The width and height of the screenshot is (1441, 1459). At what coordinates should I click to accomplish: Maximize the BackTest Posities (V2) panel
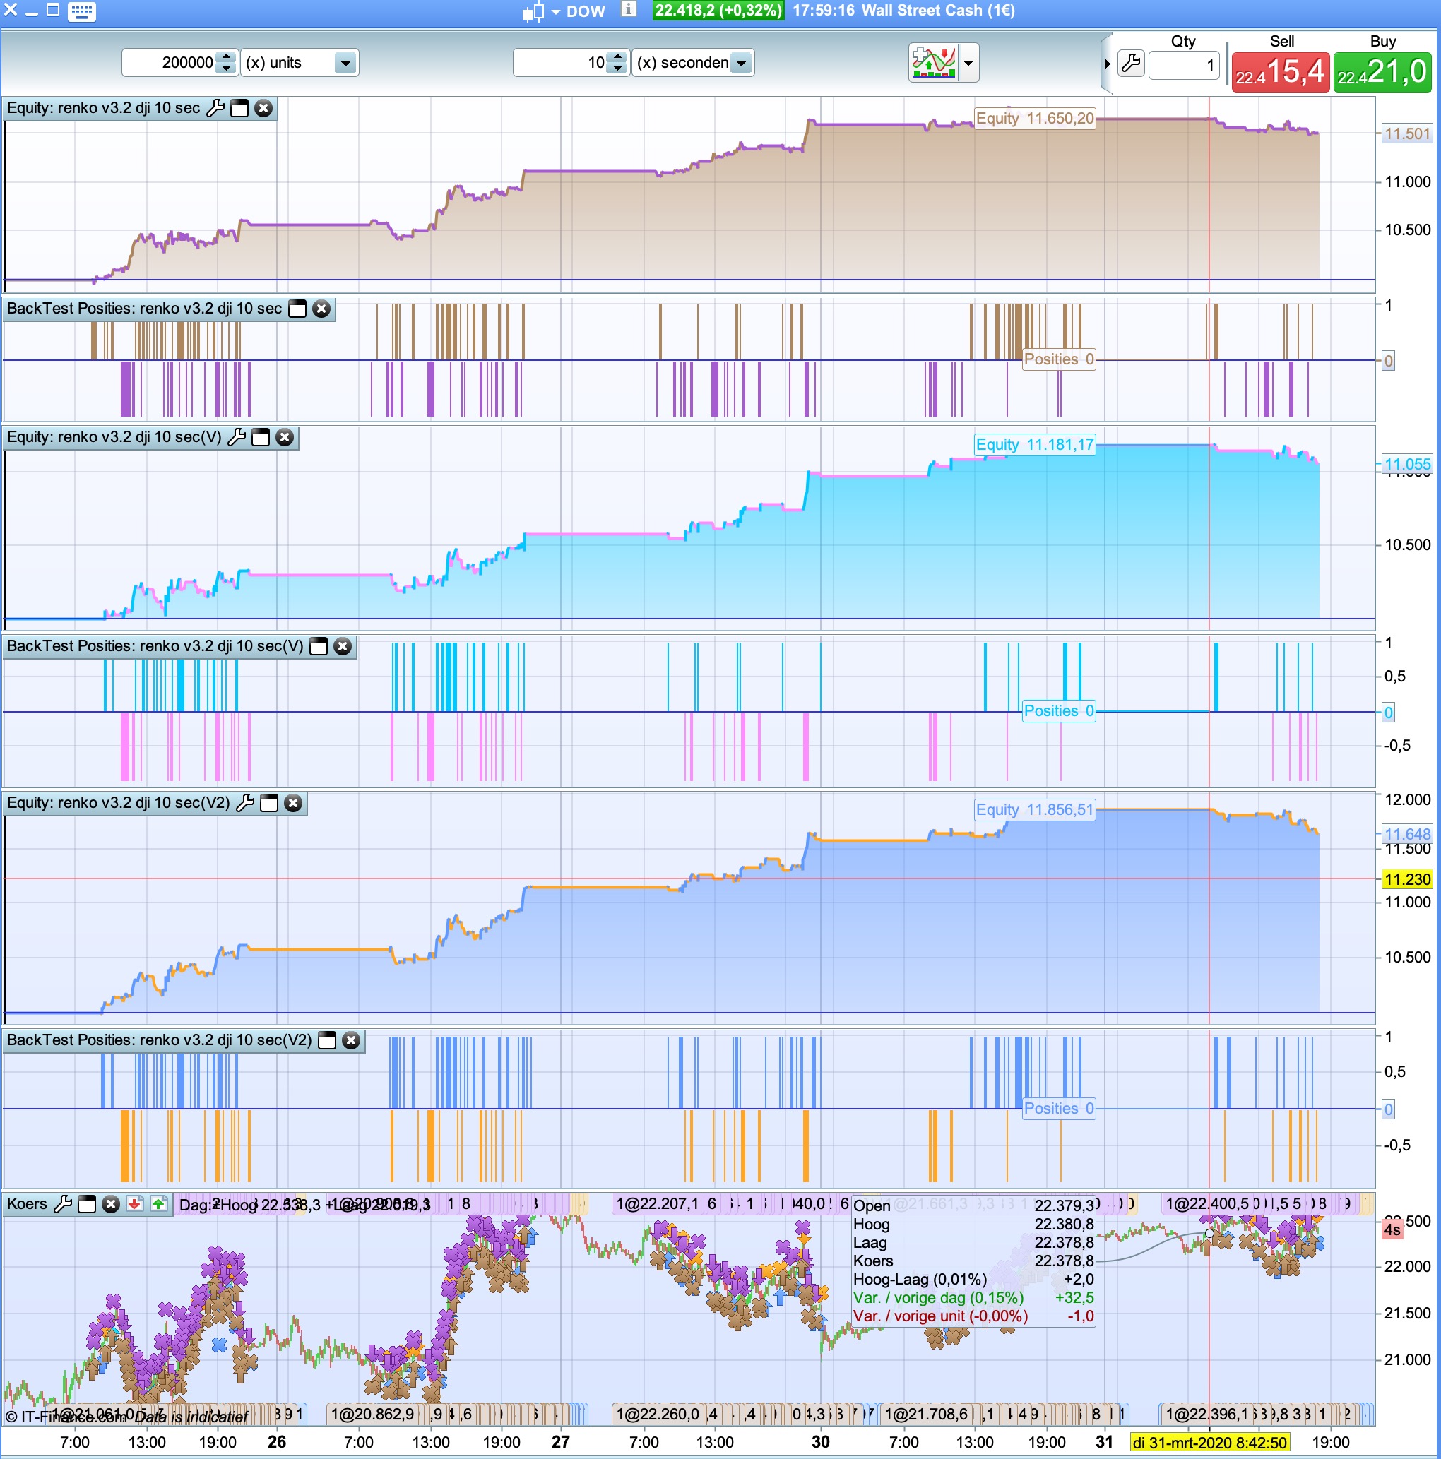coord(327,1040)
